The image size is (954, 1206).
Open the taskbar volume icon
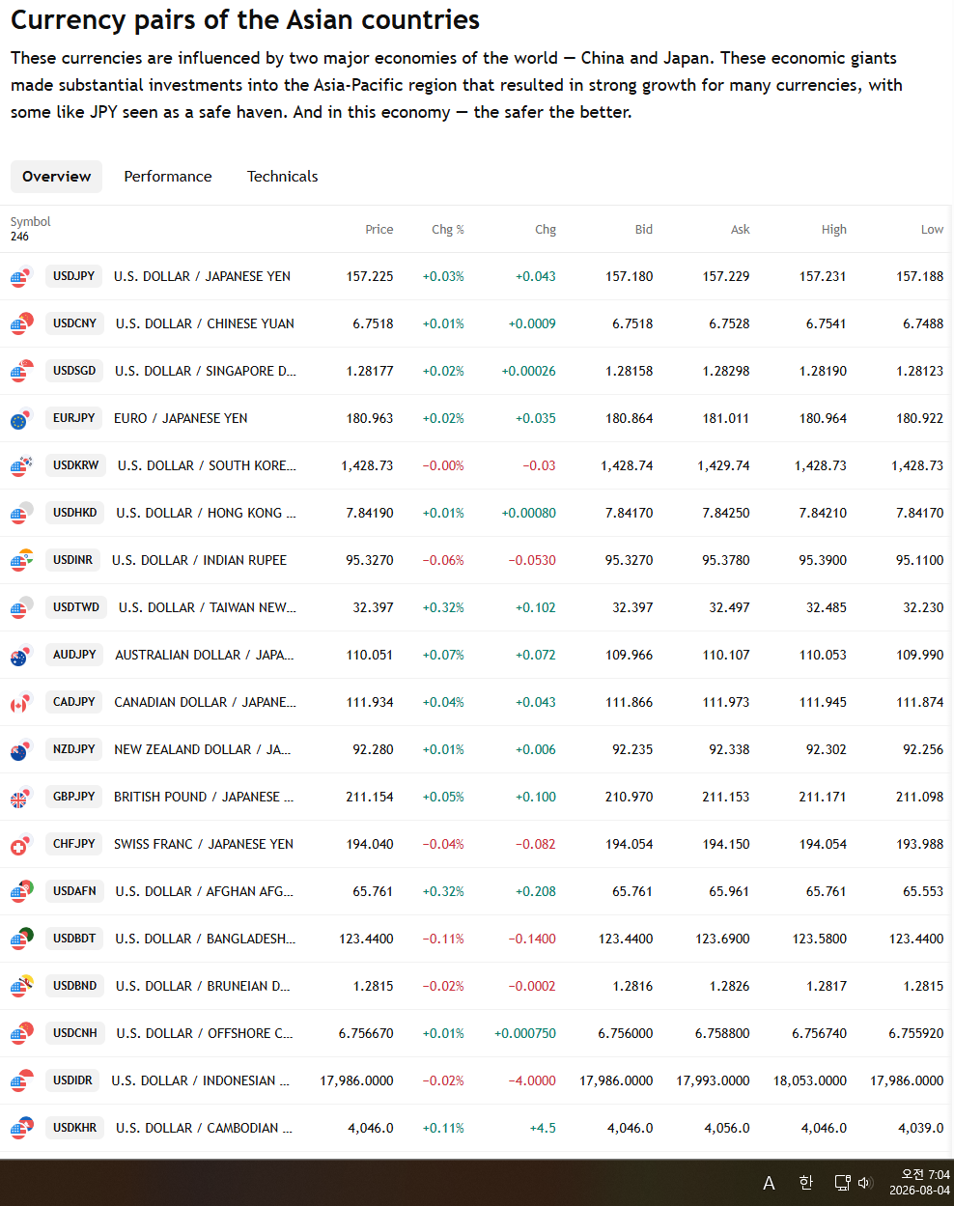tap(865, 1183)
